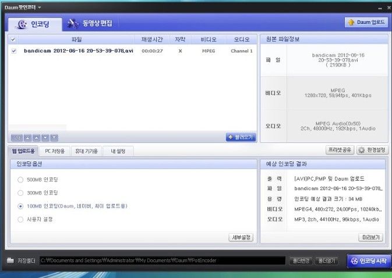Screen dimensions: 392x278
Task: Switch to the PC 저장용 tab
Action: (55, 151)
